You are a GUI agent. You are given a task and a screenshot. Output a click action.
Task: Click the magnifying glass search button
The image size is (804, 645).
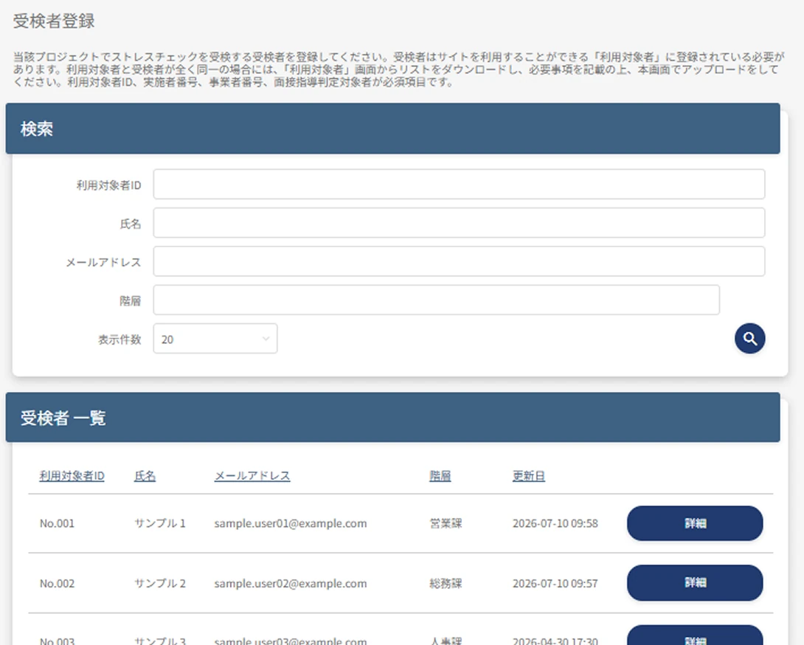(x=749, y=339)
